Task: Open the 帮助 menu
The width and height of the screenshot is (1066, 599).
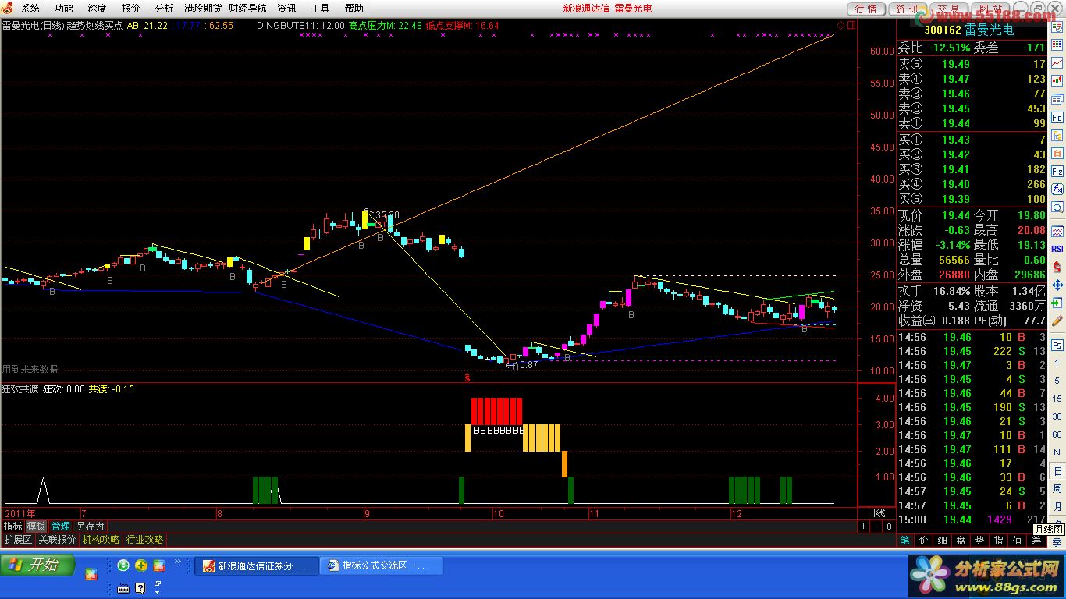Action: 354,9
